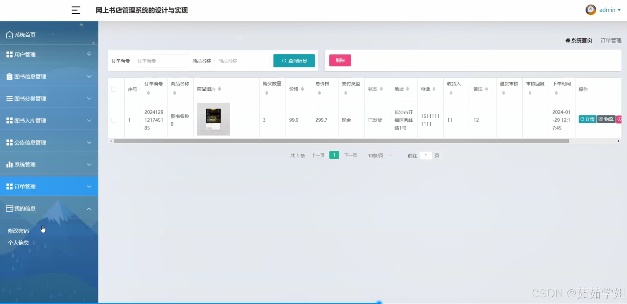
Task: Collapse the 我的信息 menu section
Action: click(x=89, y=208)
